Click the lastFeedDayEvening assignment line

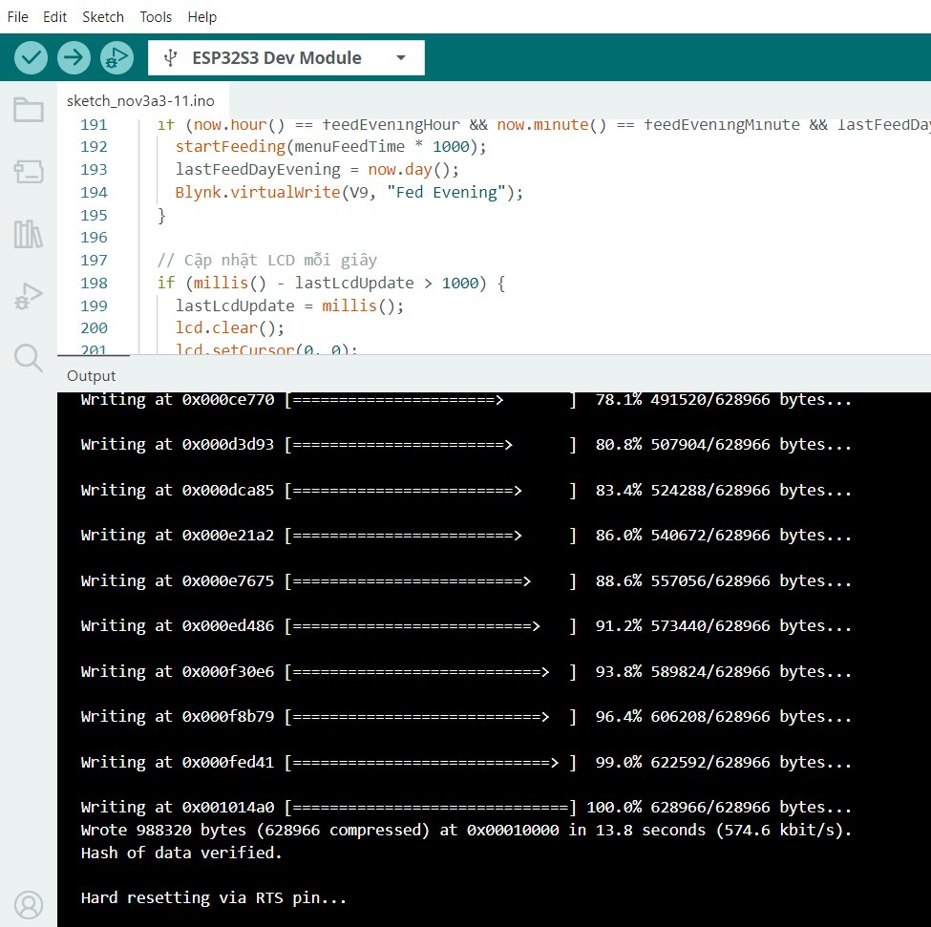(x=317, y=170)
